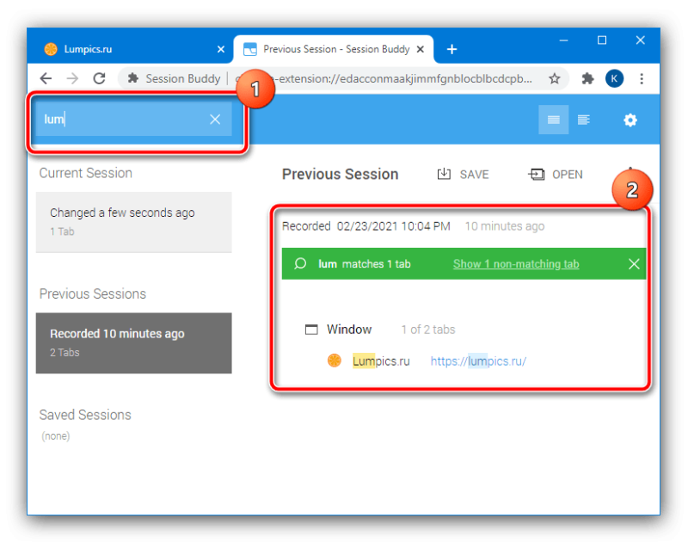Open the https://lumpics.ru/ link
The width and height of the screenshot is (688, 543).
[478, 361]
